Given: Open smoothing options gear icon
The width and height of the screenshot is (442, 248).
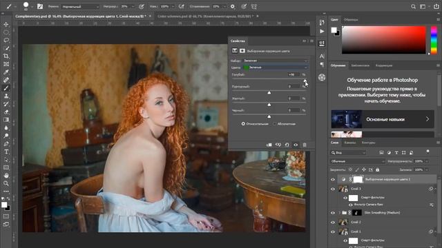Looking at the screenshot, I should (x=233, y=6).
